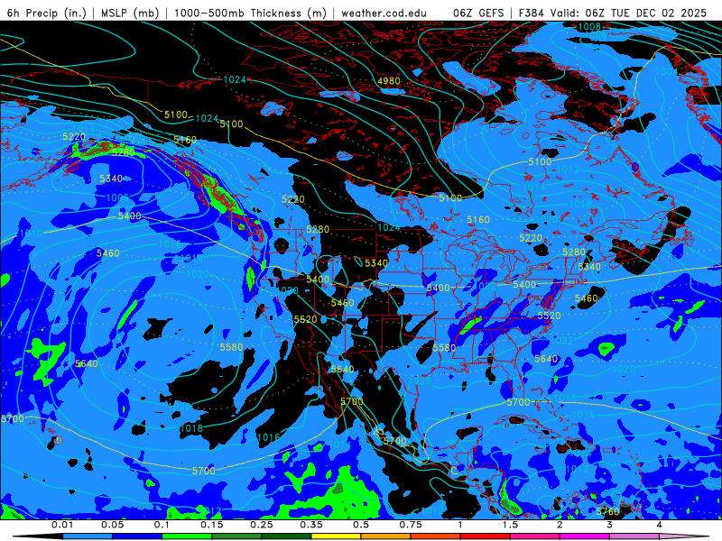This screenshot has height=541, width=722.
Task: Click the 0.75 legend value
Action: [x=411, y=525]
